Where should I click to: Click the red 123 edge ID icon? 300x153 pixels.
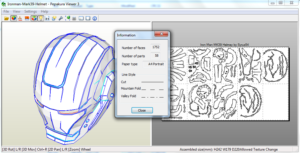[x=27, y=18]
